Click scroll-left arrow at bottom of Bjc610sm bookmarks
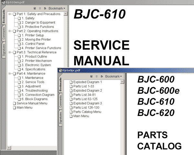Screen dimensions: 194x155 click(x=9, y=148)
